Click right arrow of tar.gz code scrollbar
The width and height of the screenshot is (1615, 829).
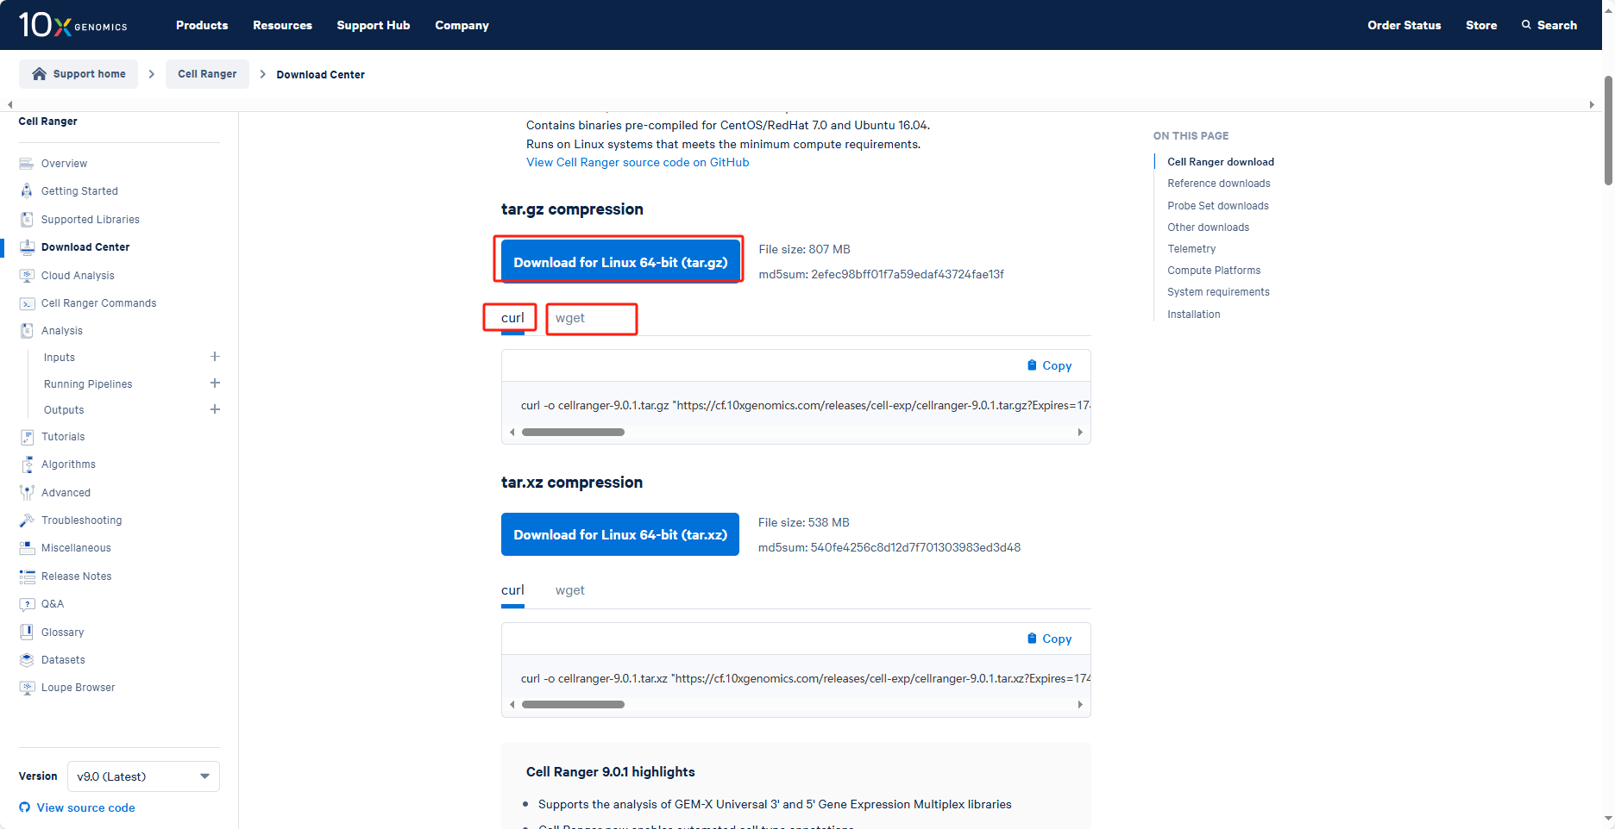1080,432
